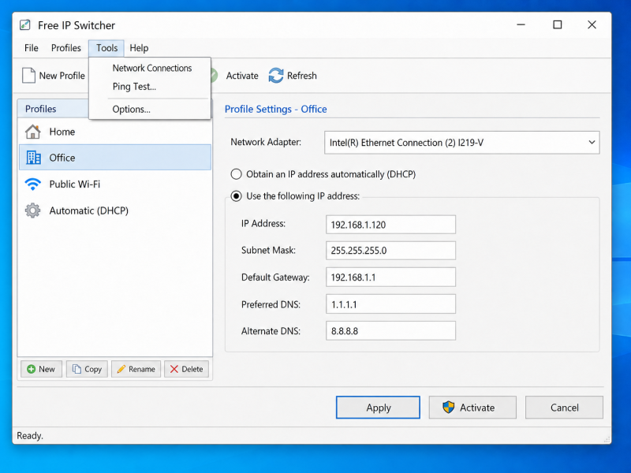Click the gear icon beside Automatic (DHCP)

click(32, 210)
